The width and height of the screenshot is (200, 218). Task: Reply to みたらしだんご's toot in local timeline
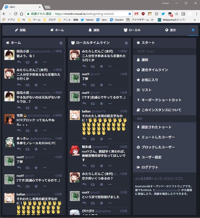84,66
